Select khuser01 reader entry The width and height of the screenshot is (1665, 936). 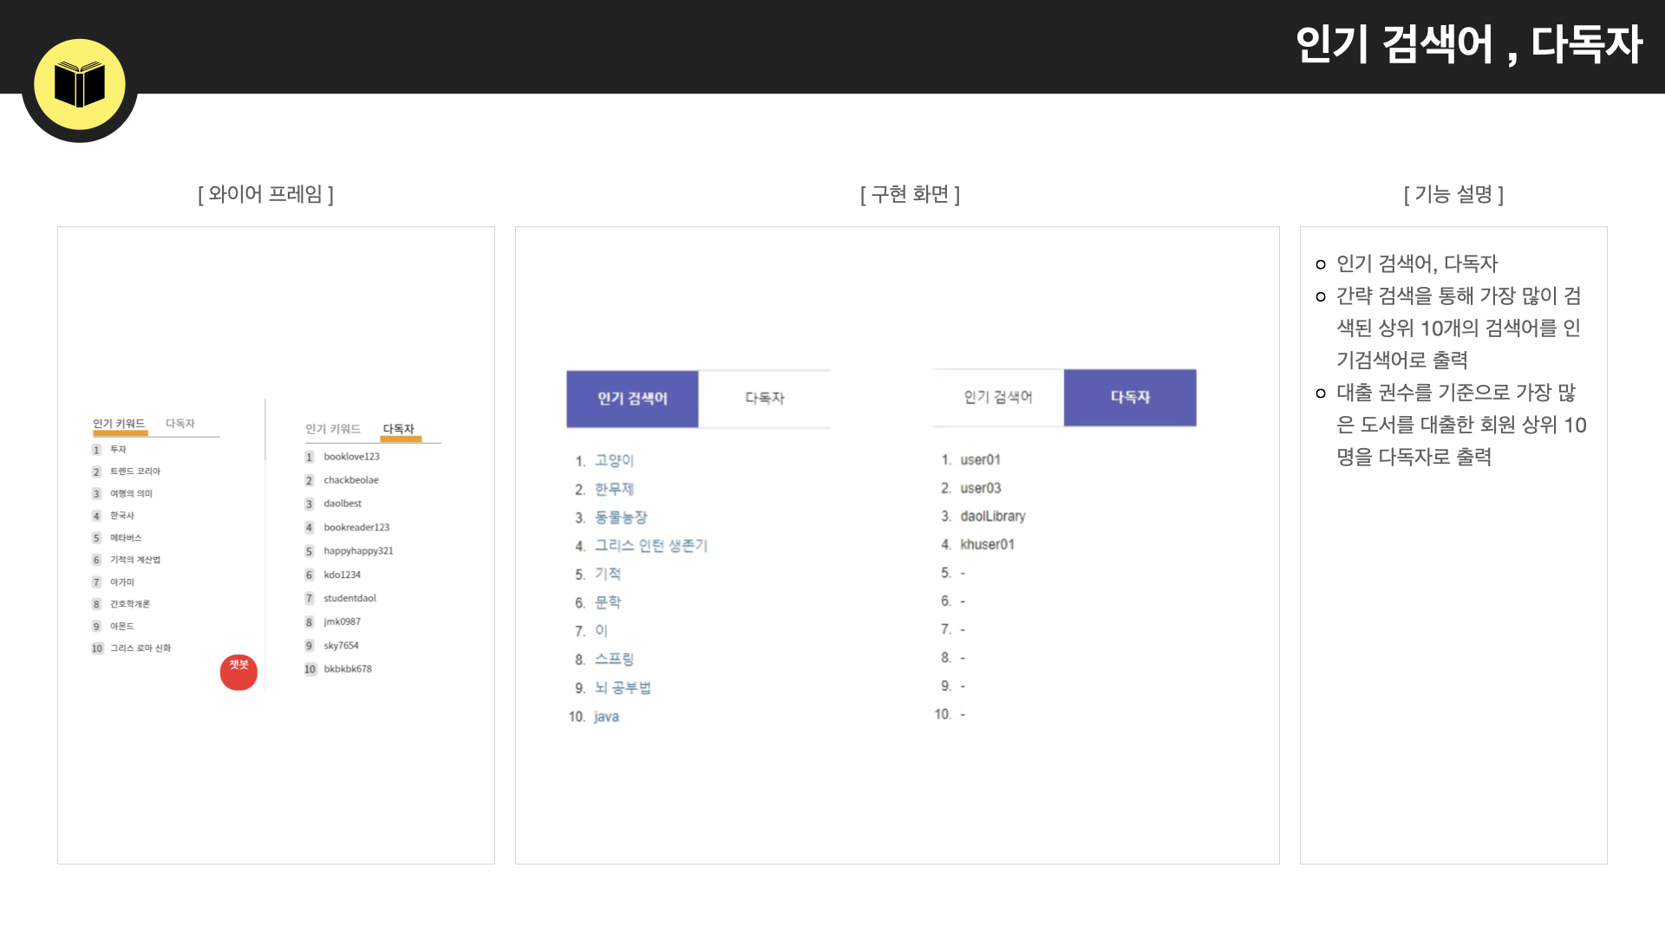pyautogui.click(x=987, y=544)
